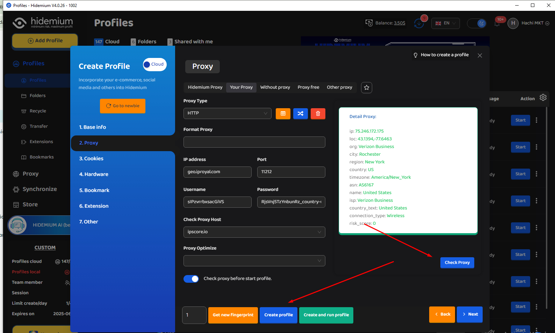
Task: Expand the Check Proxy Host ipscore.io dropdown
Action: 254,232
